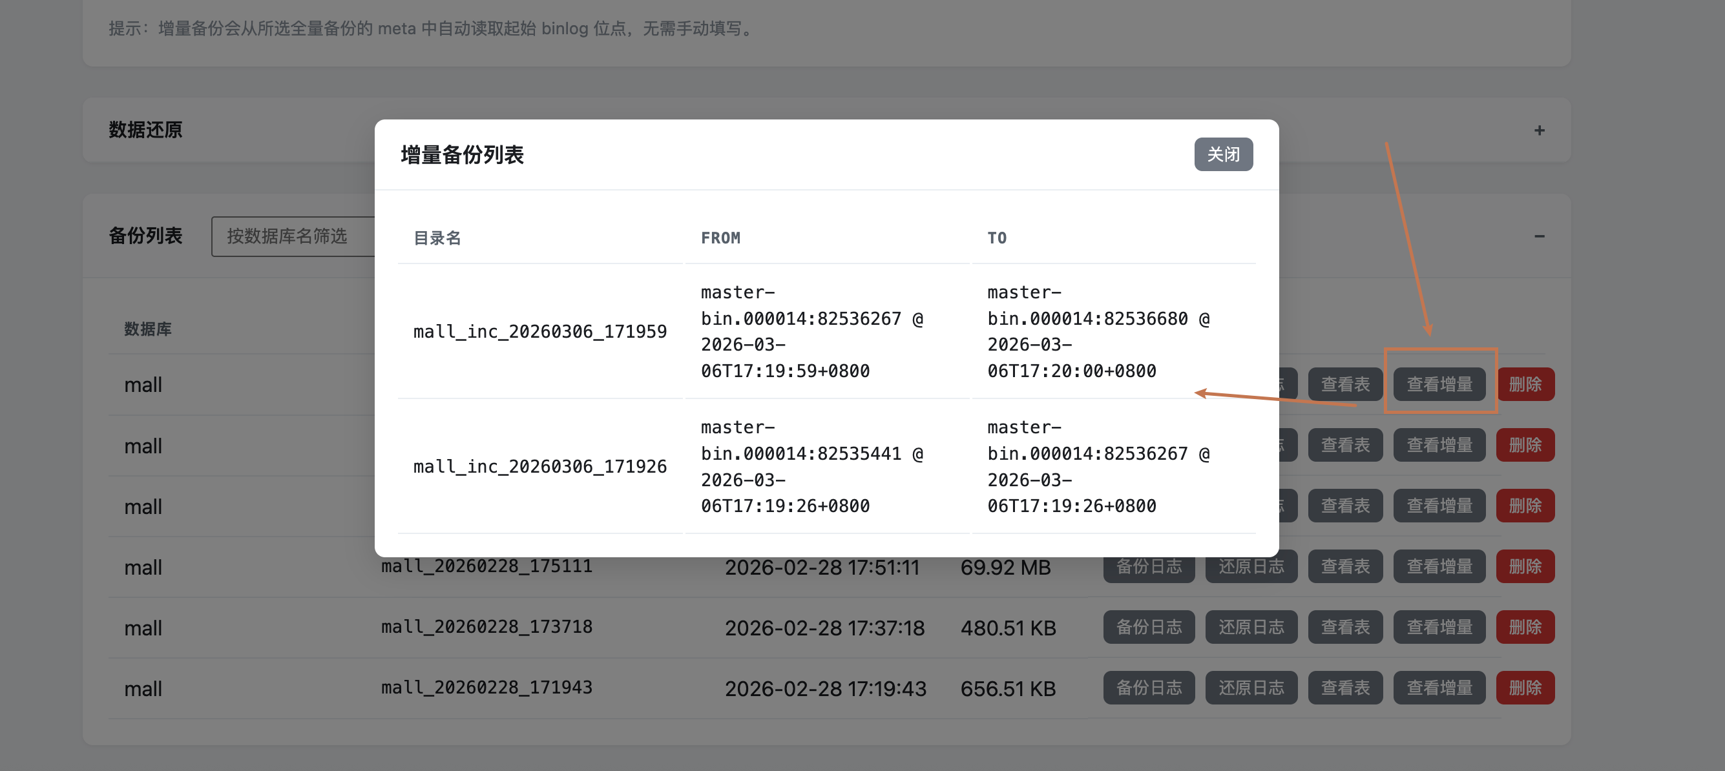Click 查看表 in the third mall row
Screen dimensions: 1725x771
click(x=1344, y=506)
